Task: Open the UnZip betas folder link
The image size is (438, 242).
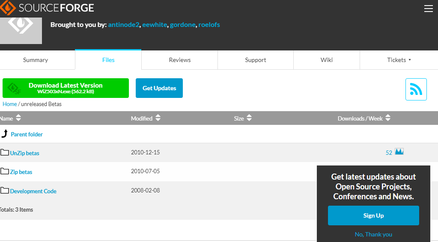Action: pyautogui.click(x=24, y=153)
